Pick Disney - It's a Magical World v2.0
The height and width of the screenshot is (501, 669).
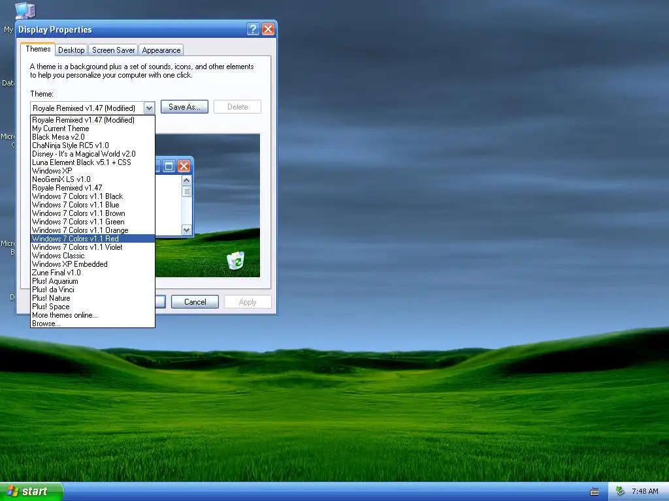point(93,154)
